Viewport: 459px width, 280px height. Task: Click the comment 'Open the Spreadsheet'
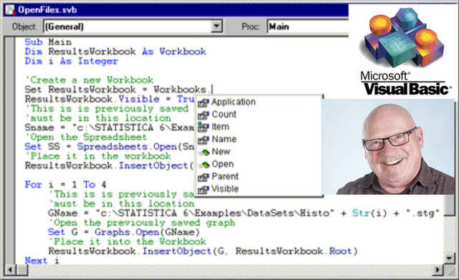click(x=86, y=137)
